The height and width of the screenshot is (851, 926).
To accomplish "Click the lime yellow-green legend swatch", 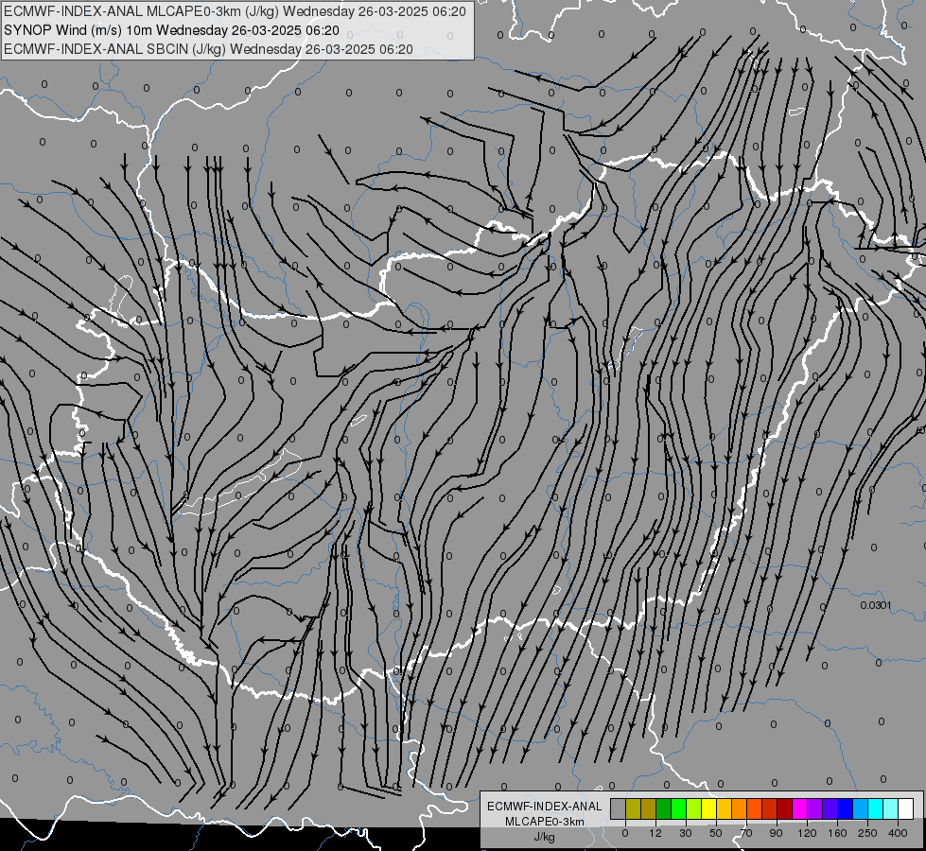I will click(694, 808).
